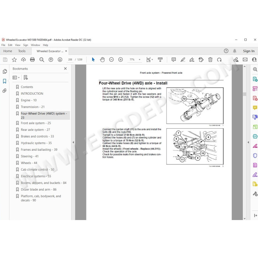Open zoom percentage dropdown arrow
258x258 pixels.
click(x=140, y=60)
